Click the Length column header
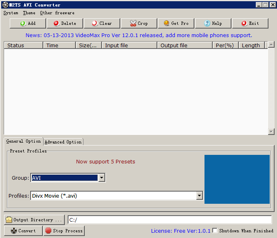This screenshot has height=238, width=277. (x=252, y=45)
